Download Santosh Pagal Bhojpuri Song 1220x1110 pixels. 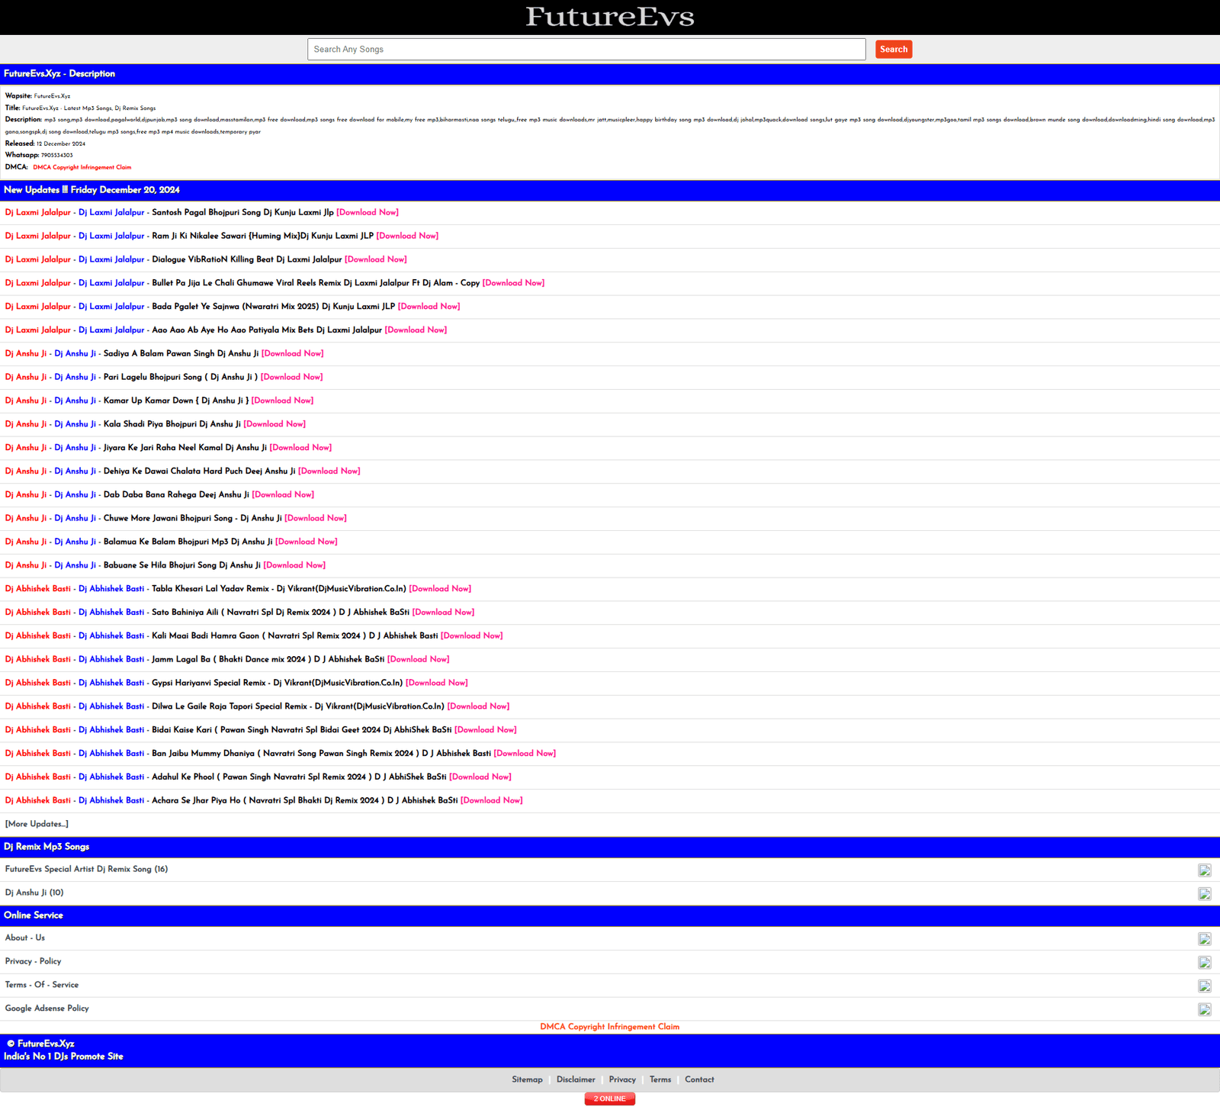[x=368, y=213]
